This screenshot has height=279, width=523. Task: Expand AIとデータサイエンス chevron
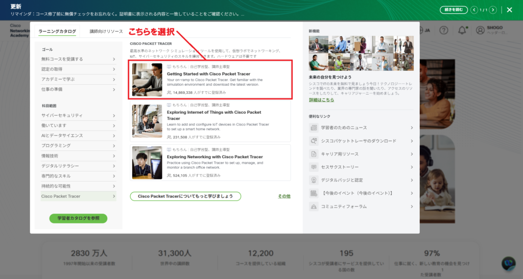pyautogui.click(x=114, y=136)
